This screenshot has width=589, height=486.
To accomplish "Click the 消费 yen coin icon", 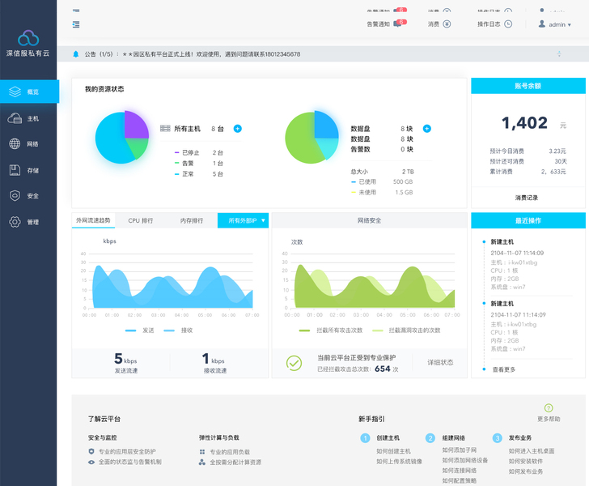I will pos(447,24).
